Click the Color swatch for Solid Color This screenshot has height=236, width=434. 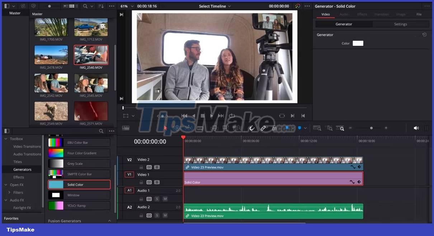coord(358,43)
